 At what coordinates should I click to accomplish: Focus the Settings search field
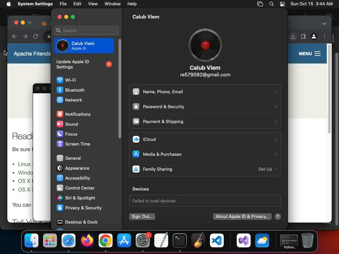click(86, 30)
